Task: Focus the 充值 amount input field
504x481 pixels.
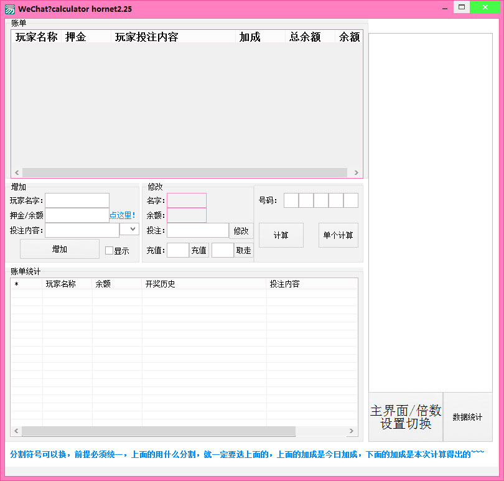Action: pyautogui.click(x=178, y=250)
